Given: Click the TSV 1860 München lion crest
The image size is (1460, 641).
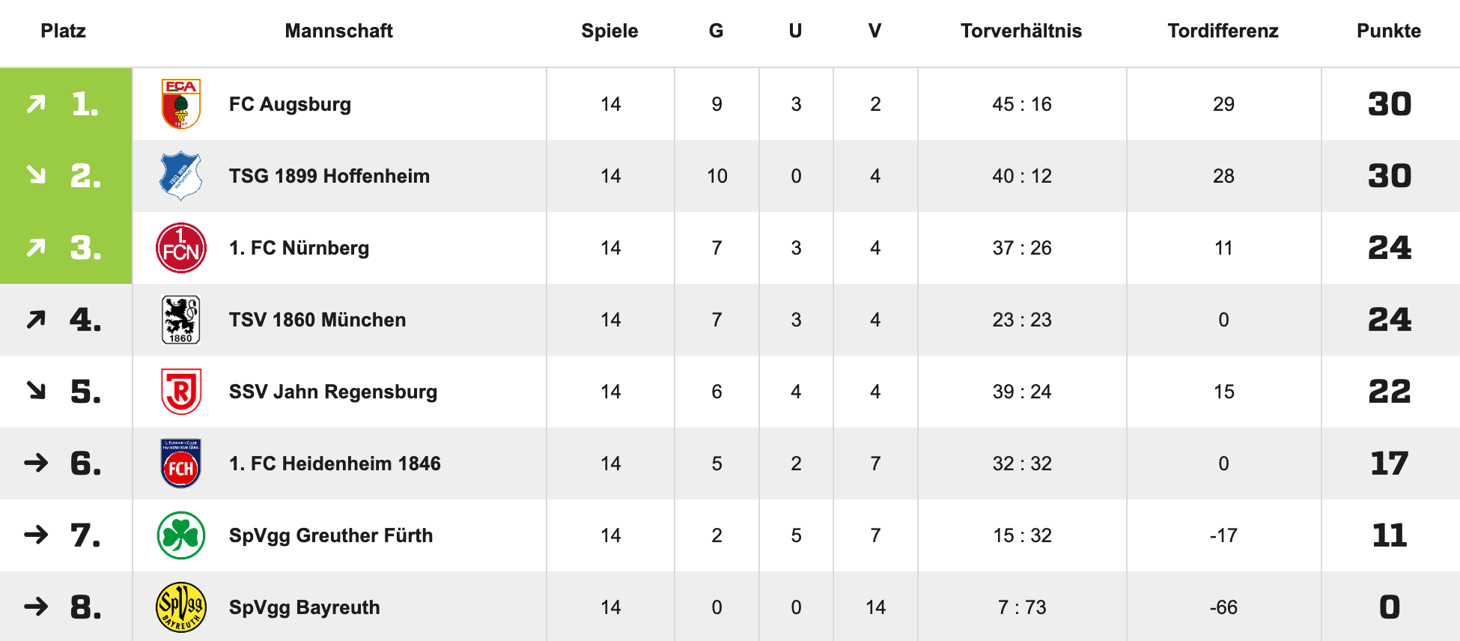Looking at the screenshot, I should 181,320.
